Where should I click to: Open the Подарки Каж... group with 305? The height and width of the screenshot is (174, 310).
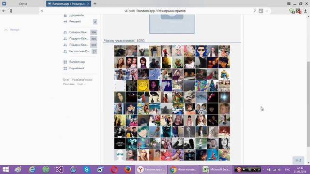[x=78, y=39]
